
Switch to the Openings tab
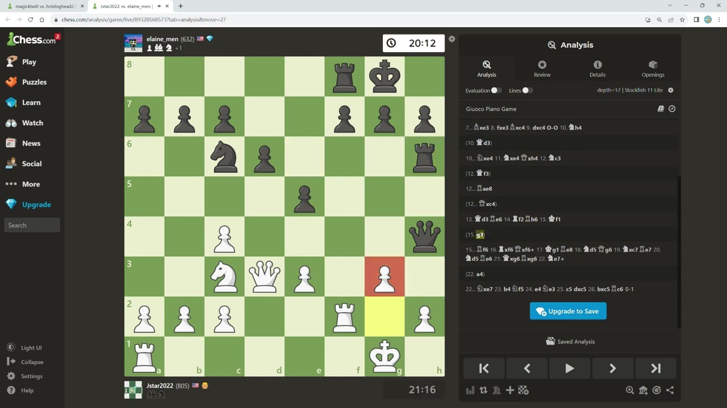click(653, 69)
